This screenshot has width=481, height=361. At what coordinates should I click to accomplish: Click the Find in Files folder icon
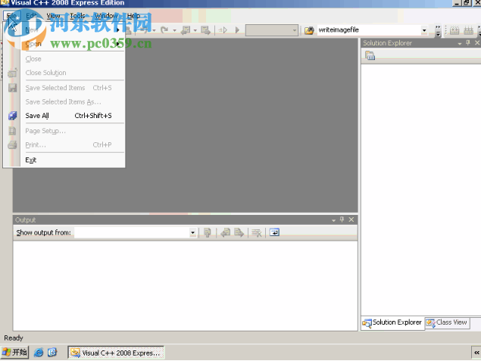pos(309,30)
